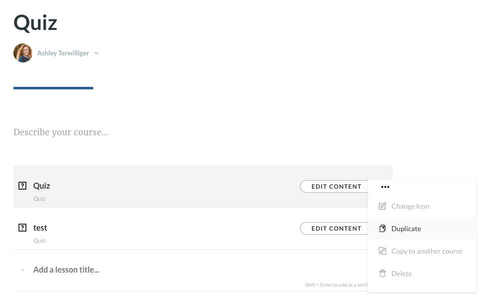491x305 pixels.
Task: Click the test lesson title text
Action: click(x=40, y=228)
